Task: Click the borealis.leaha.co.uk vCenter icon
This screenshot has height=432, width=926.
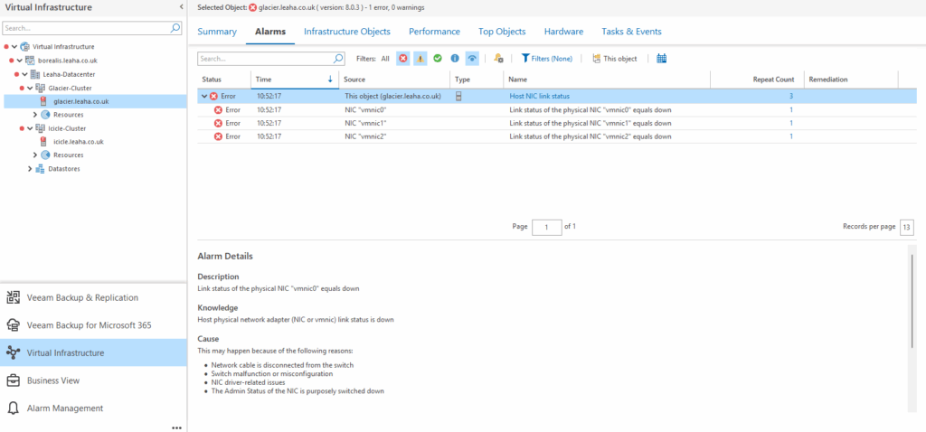Action: tap(30, 61)
